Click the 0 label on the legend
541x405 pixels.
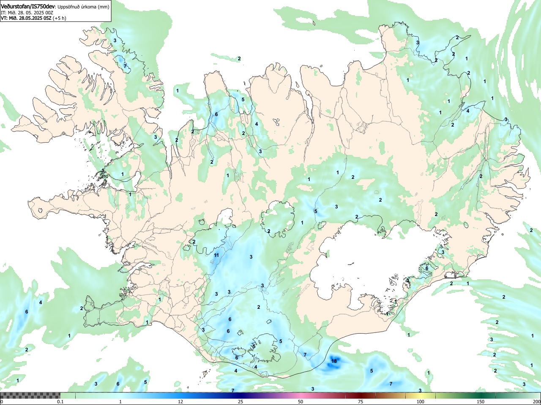point(2,402)
